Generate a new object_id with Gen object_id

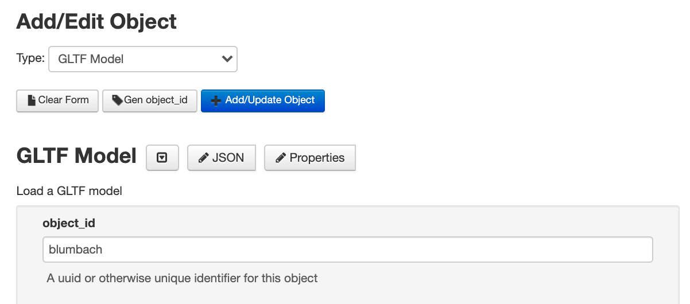pos(150,100)
